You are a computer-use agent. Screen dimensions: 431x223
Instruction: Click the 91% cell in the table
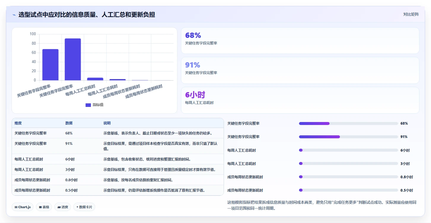tap(69, 143)
